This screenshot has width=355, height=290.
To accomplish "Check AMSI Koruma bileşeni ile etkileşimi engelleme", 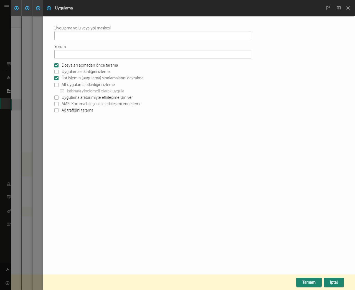I will tap(57, 104).
